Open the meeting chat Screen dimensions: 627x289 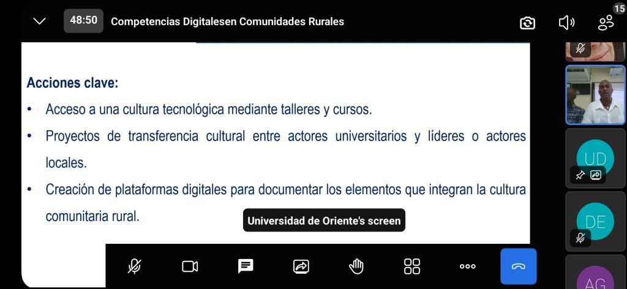click(246, 266)
